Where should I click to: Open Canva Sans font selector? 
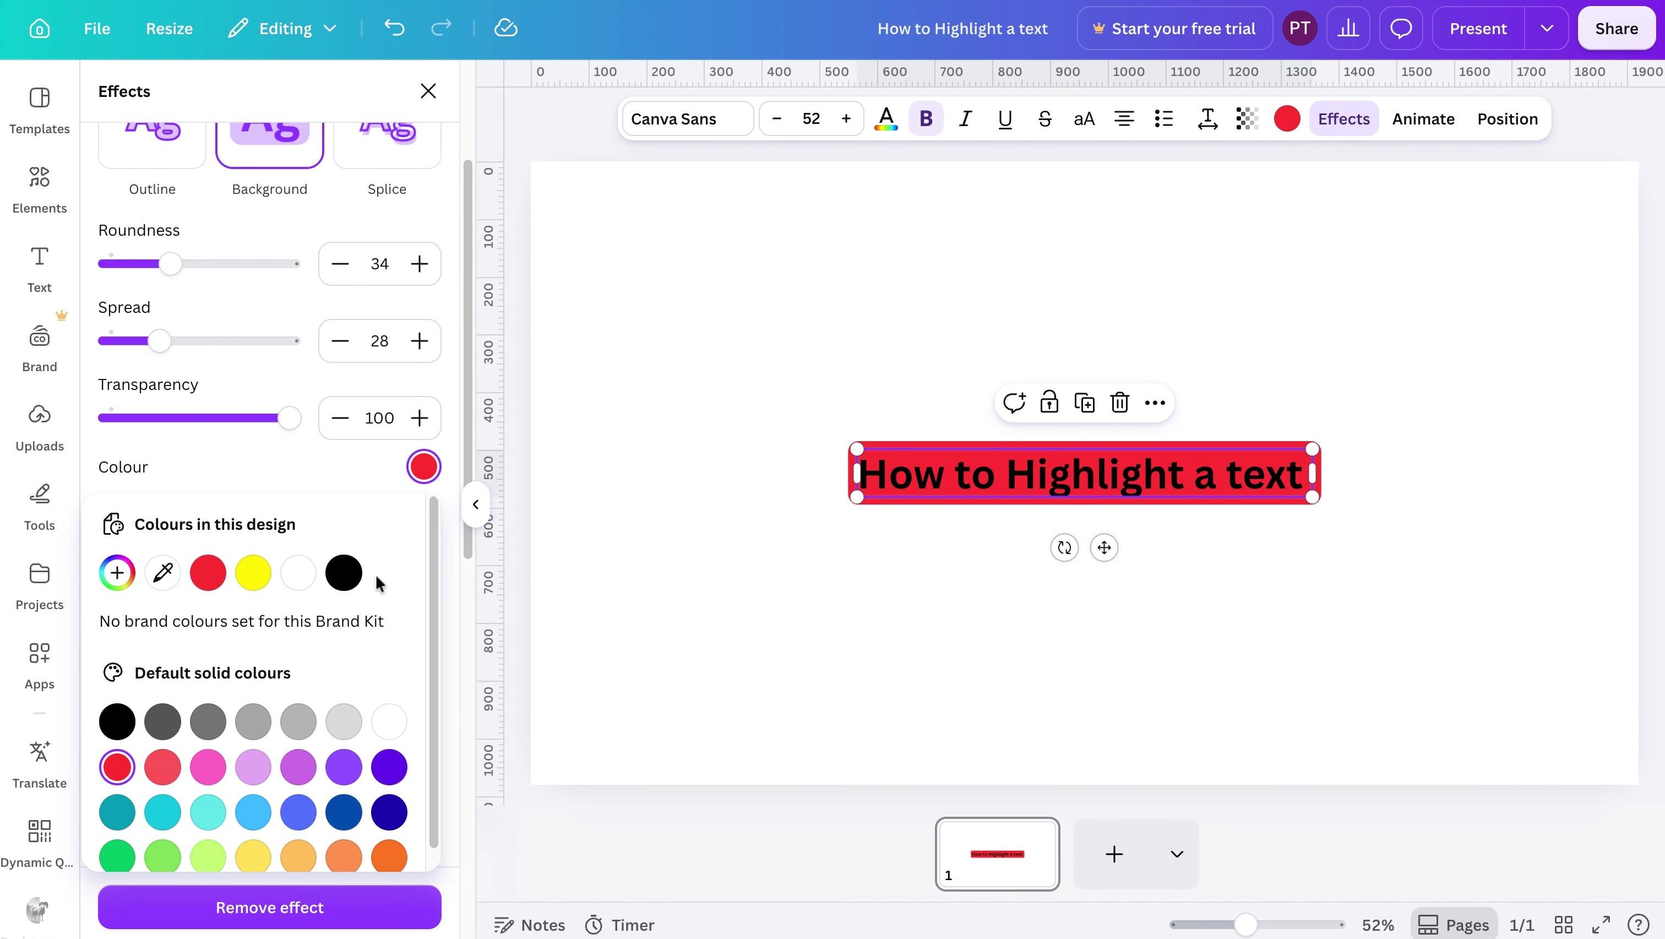coord(688,119)
